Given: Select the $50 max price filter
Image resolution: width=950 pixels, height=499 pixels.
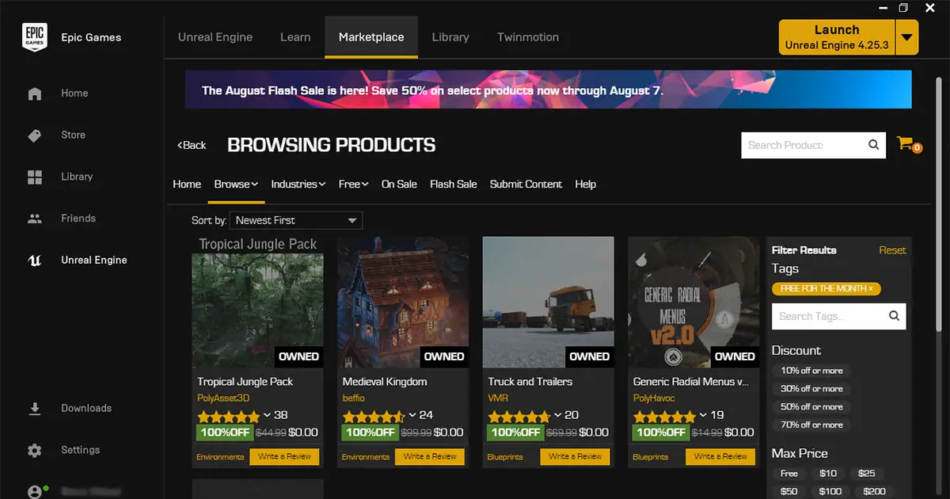Looking at the screenshot, I should (x=789, y=492).
